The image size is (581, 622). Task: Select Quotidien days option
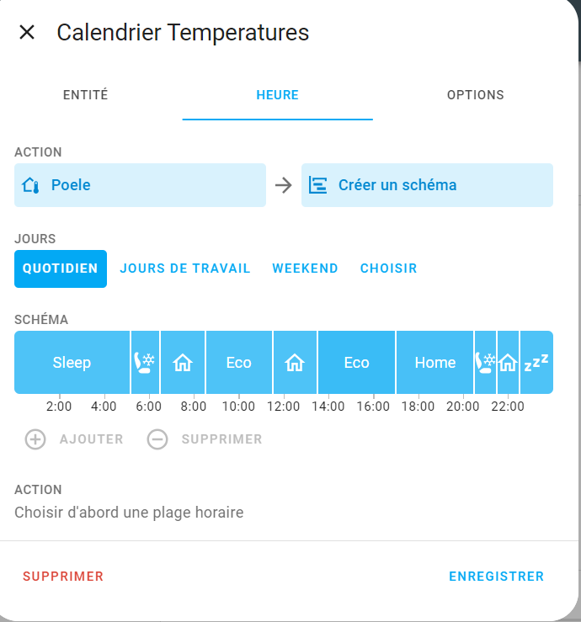[61, 268]
